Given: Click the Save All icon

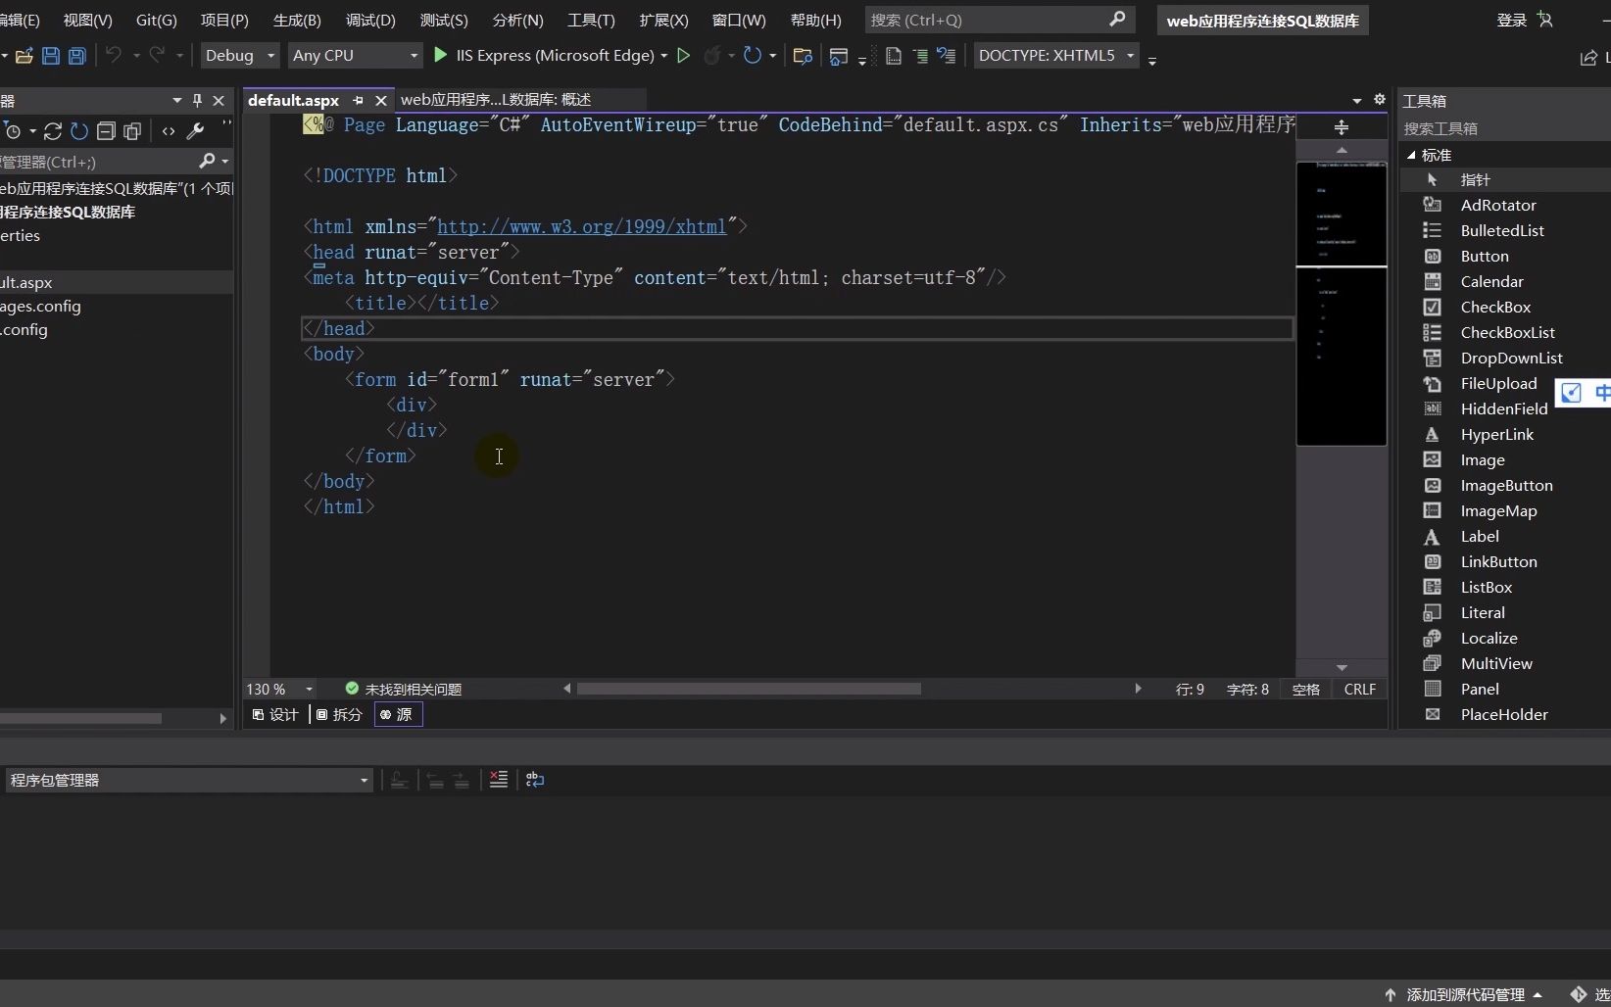Looking at the screenshot, I should point(76,56).
